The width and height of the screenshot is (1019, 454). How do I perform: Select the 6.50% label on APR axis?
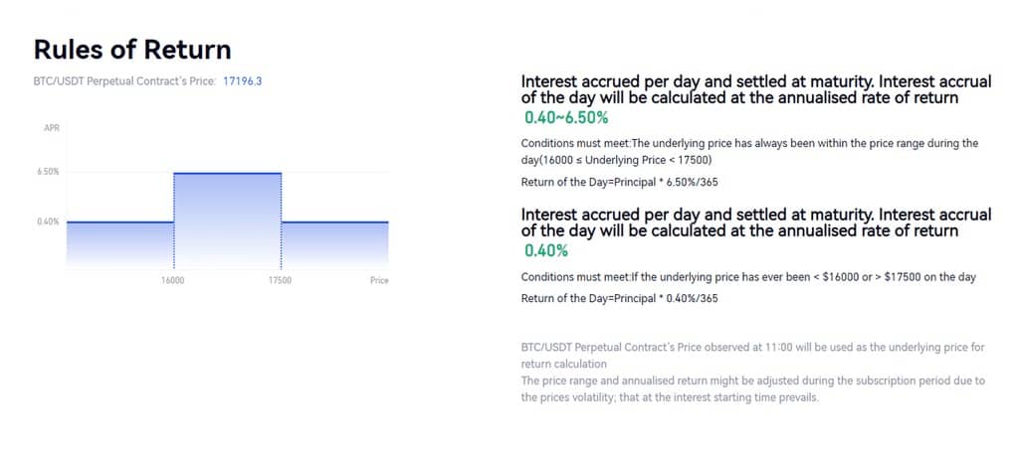(50, 172)
